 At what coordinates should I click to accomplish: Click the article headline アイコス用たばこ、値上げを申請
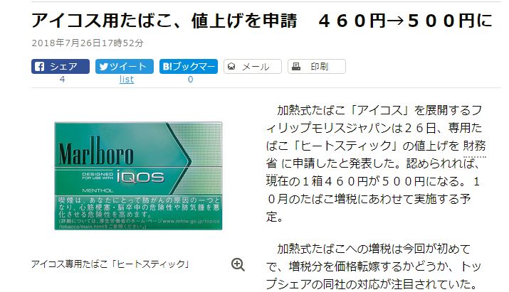[x=164, y=21]
